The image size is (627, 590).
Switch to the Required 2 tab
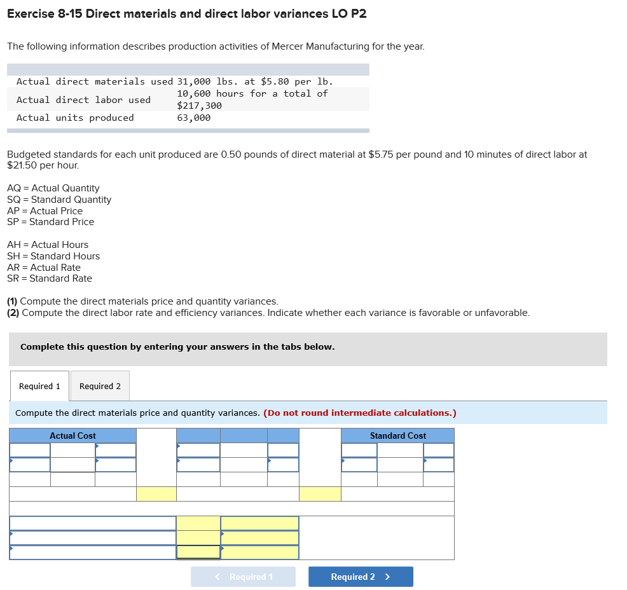(100, 386)
